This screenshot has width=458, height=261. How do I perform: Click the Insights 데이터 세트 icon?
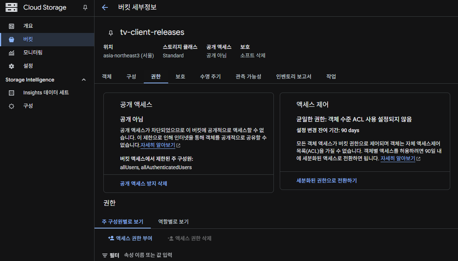tap(11, 93)
